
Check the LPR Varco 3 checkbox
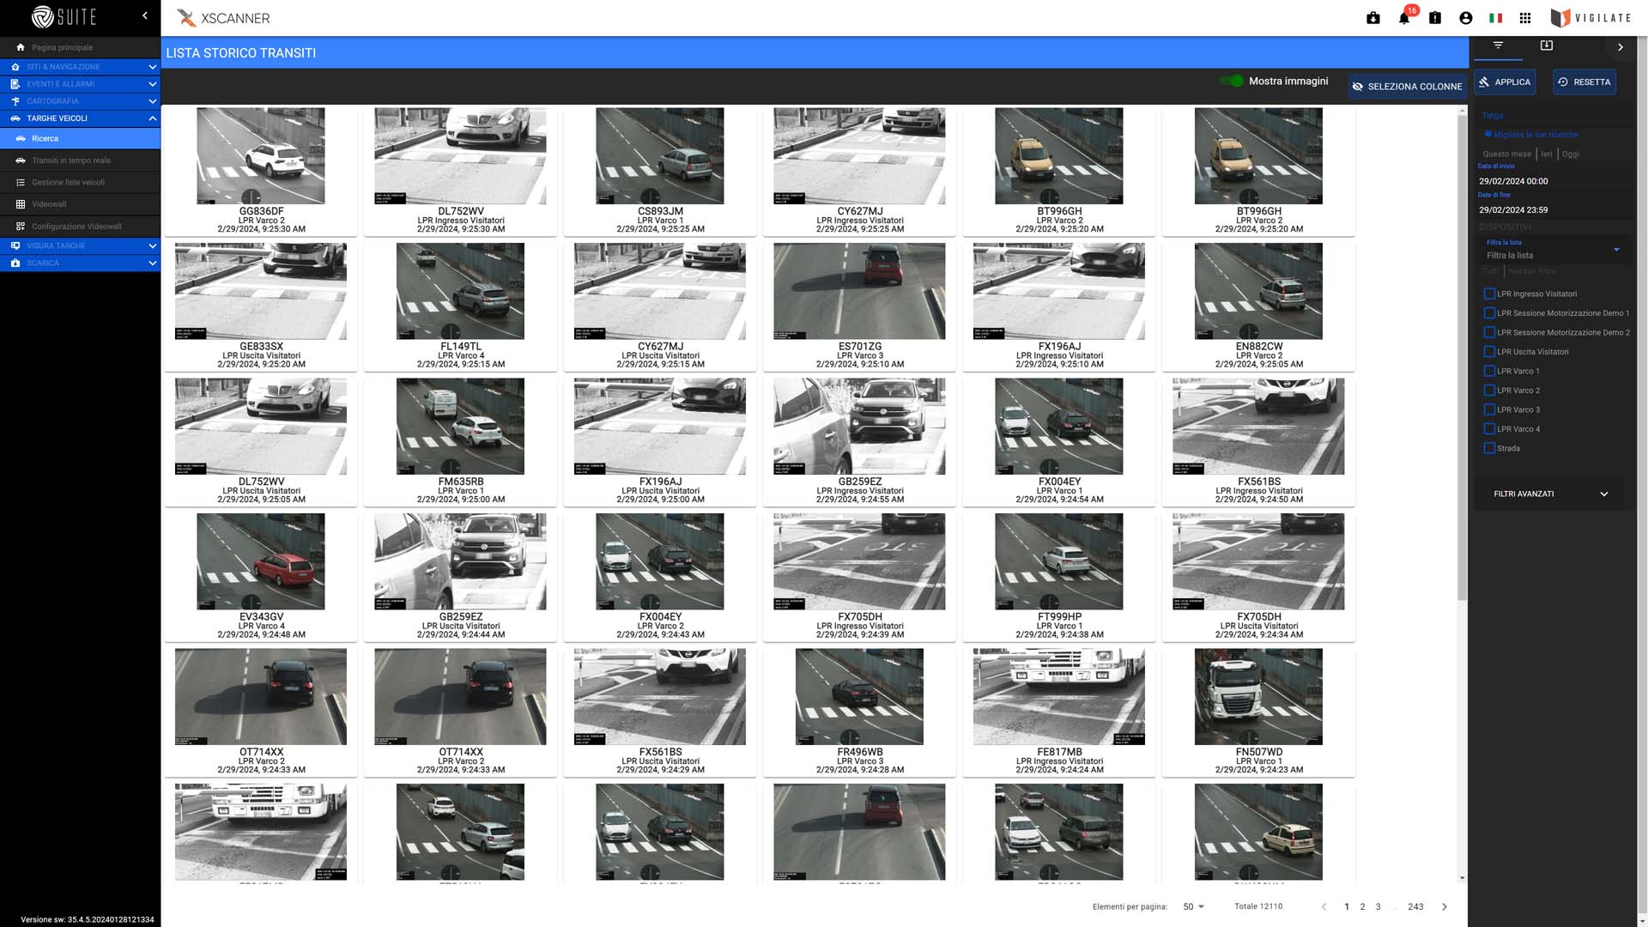click(x=1489, y=409)
